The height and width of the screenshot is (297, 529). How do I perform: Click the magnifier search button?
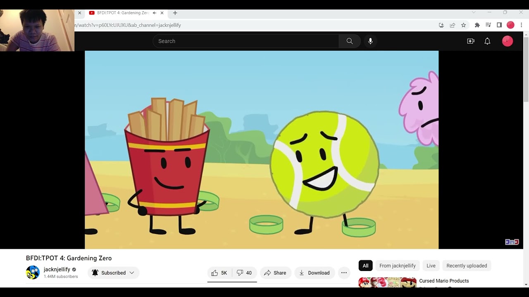click(350, 41)
